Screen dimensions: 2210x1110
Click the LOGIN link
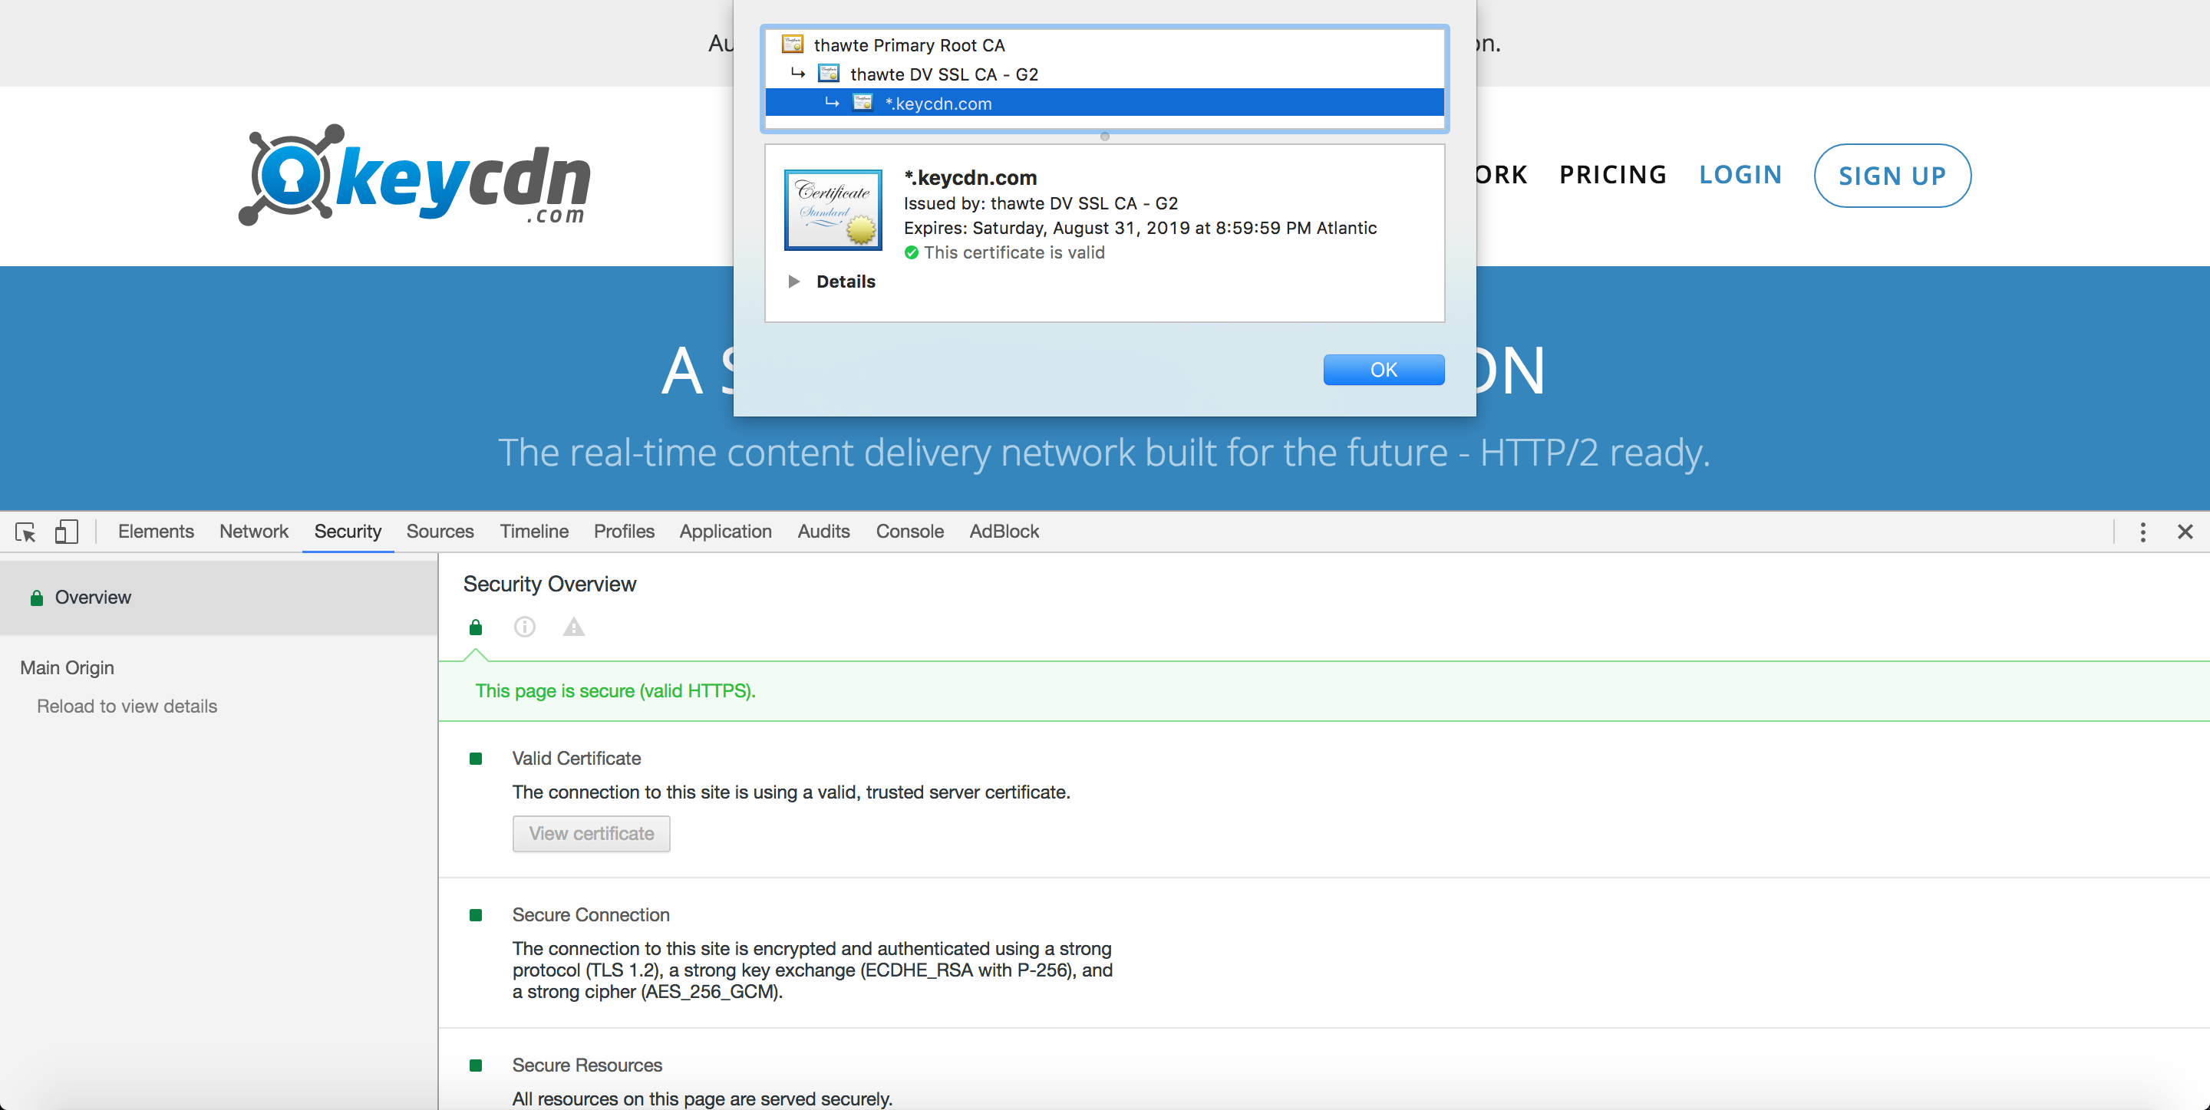click(1740, 175)
